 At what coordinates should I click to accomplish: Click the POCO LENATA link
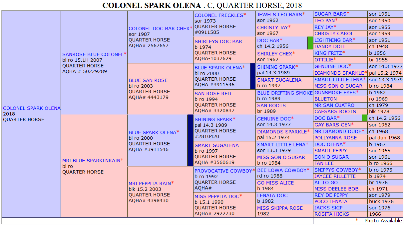(x=331, y=201)
